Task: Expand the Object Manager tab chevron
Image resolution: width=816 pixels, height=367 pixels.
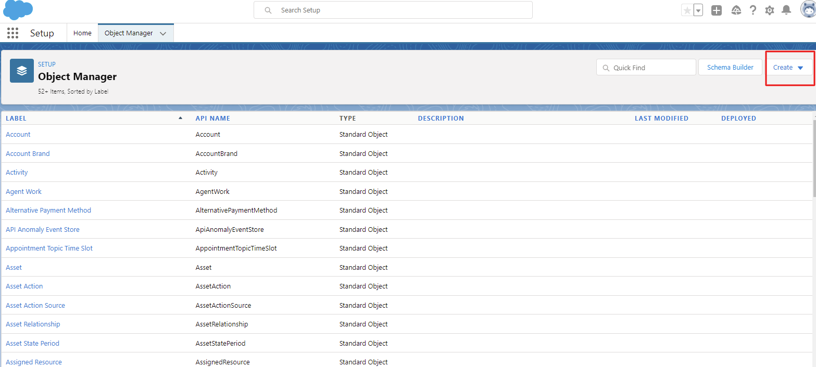Action: tap(163, 33)
